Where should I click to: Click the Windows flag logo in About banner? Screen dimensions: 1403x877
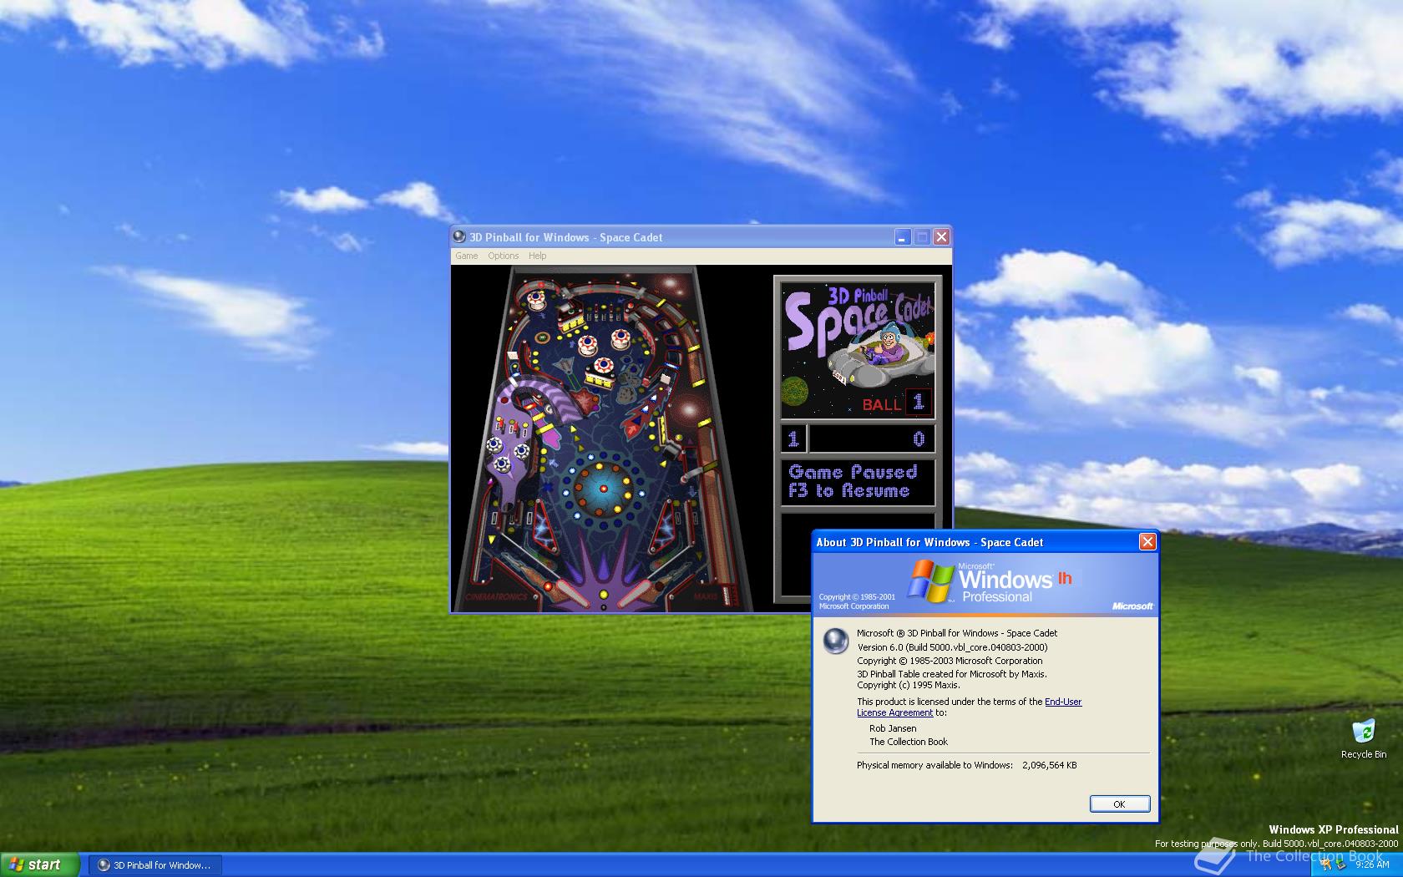(x=931, y=581)
